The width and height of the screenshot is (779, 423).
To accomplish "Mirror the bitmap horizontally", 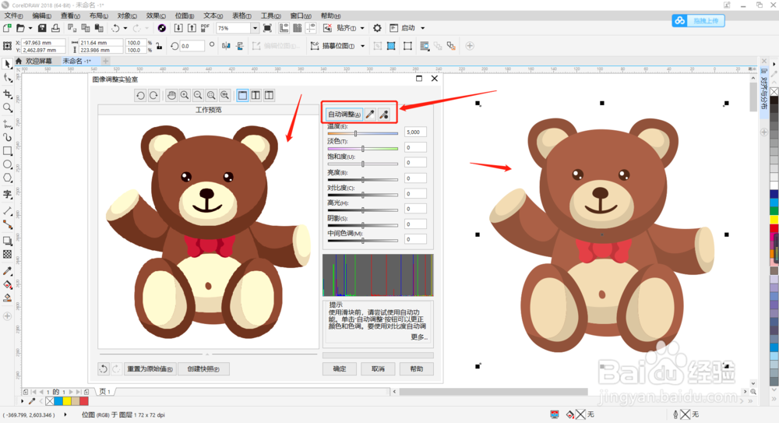I will point(227,46).
